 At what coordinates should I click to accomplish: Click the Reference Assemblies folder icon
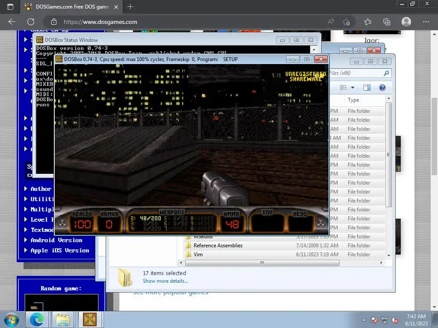tap(189, 246)
